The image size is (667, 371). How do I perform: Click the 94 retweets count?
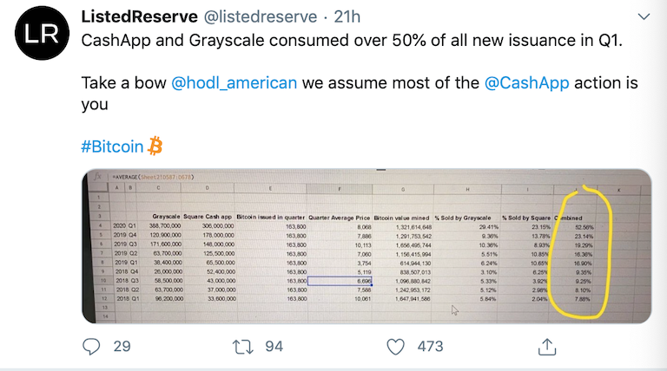tap(274, 347)
